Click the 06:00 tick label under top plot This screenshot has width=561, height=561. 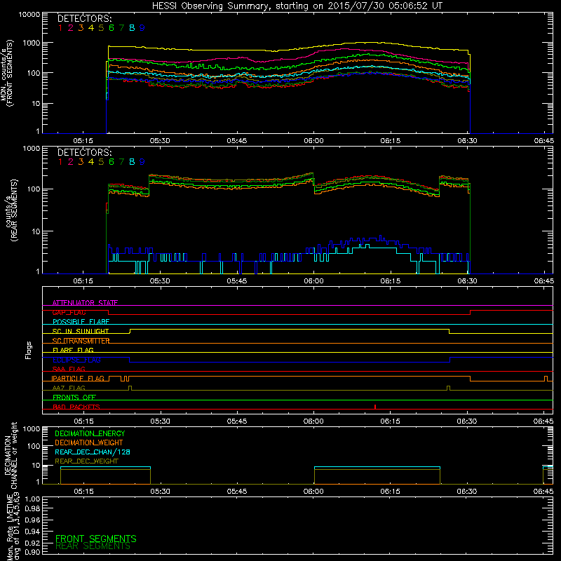point(313,141)
